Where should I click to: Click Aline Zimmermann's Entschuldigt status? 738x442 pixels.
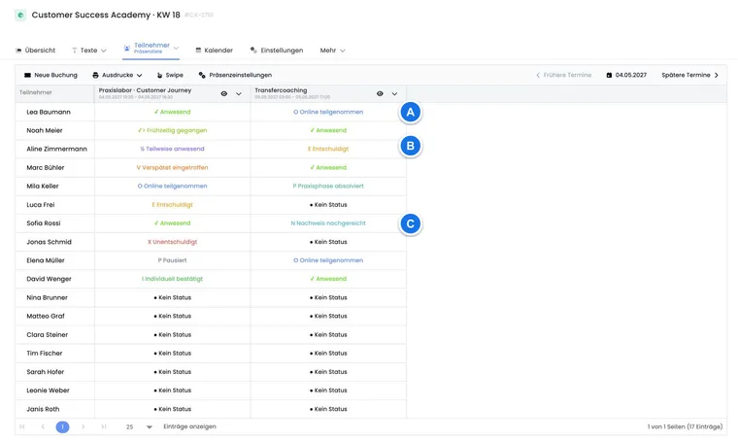[x=328, y=149]
